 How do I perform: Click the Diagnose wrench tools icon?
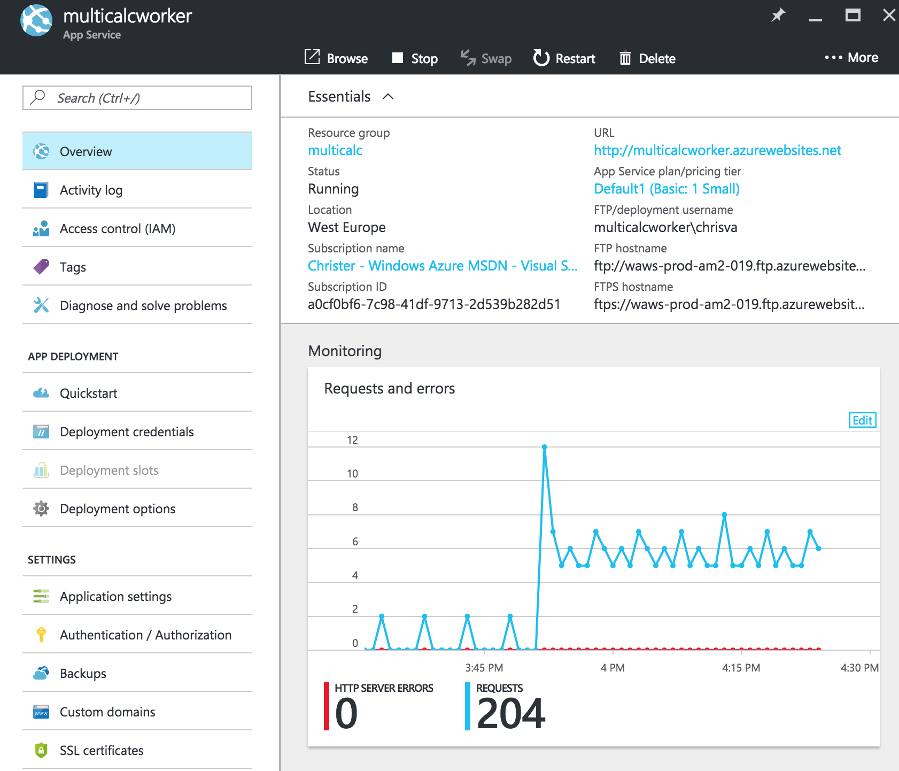click(x=41, y=305)
